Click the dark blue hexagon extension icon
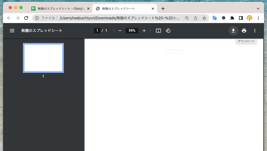This screenshot has width=267, height=151. point(224,18)
